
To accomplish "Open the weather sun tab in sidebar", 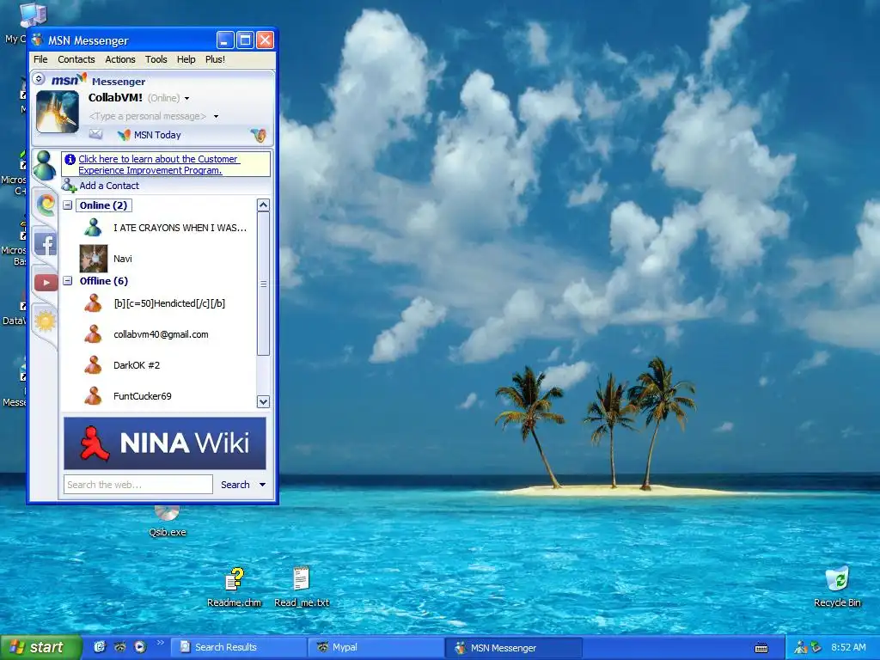I will tap(46, 321).
